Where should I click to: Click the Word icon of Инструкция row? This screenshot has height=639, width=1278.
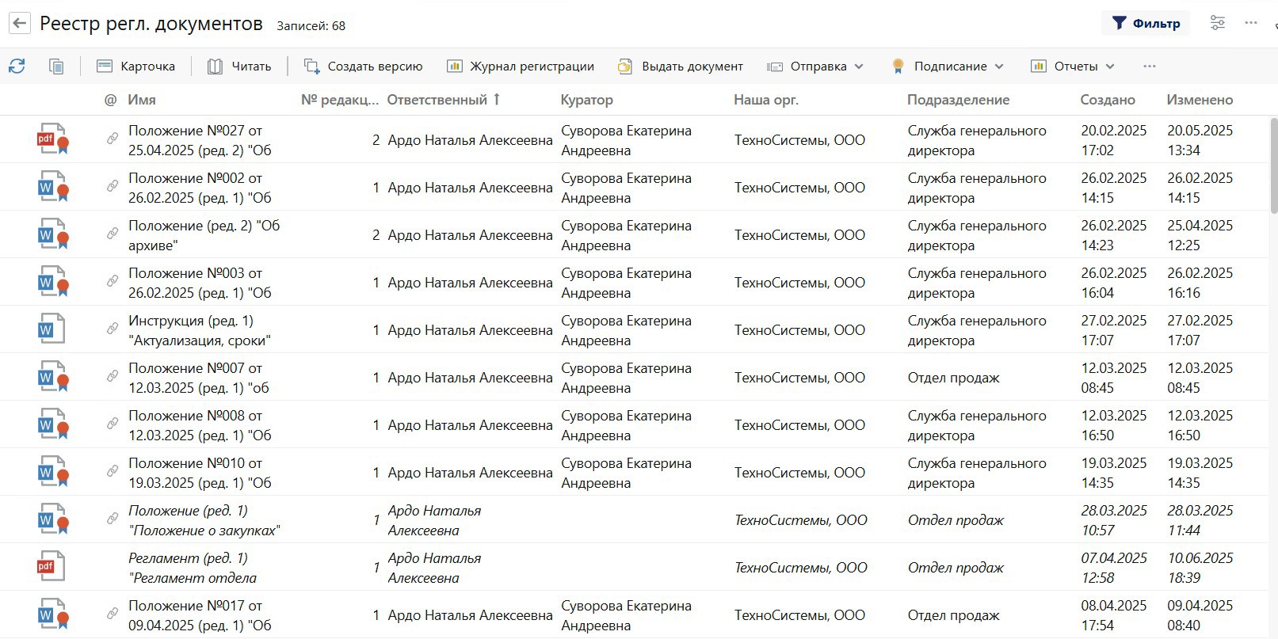(51, 329)
